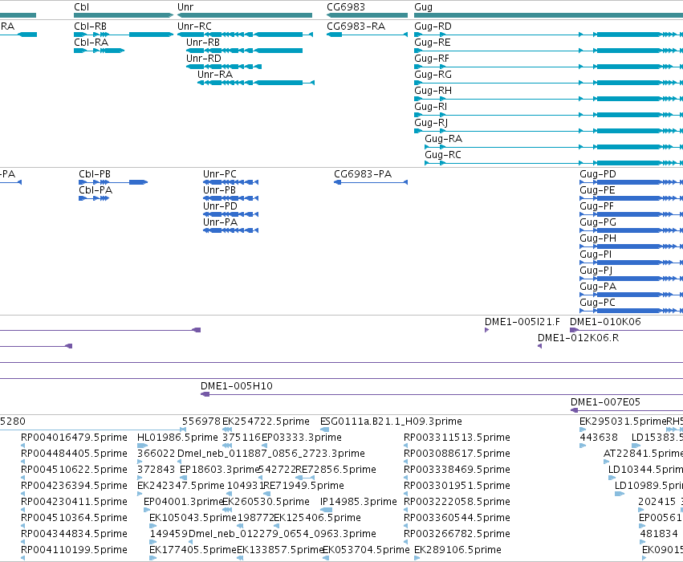
Task: Open the Dmel_neb_011887_0856_2723.3prime EST label
Action: [x=271, y=454]
